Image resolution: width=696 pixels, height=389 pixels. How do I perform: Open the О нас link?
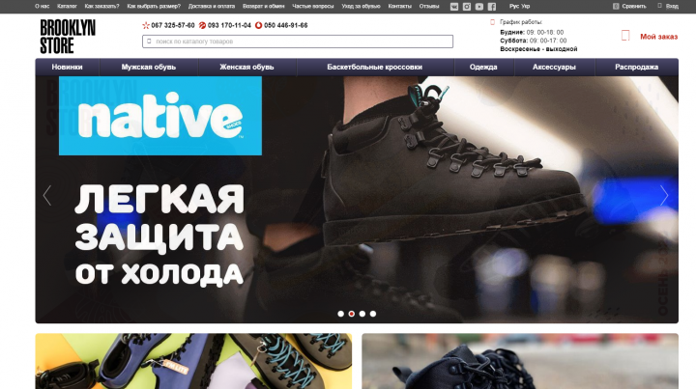point(43,6)
